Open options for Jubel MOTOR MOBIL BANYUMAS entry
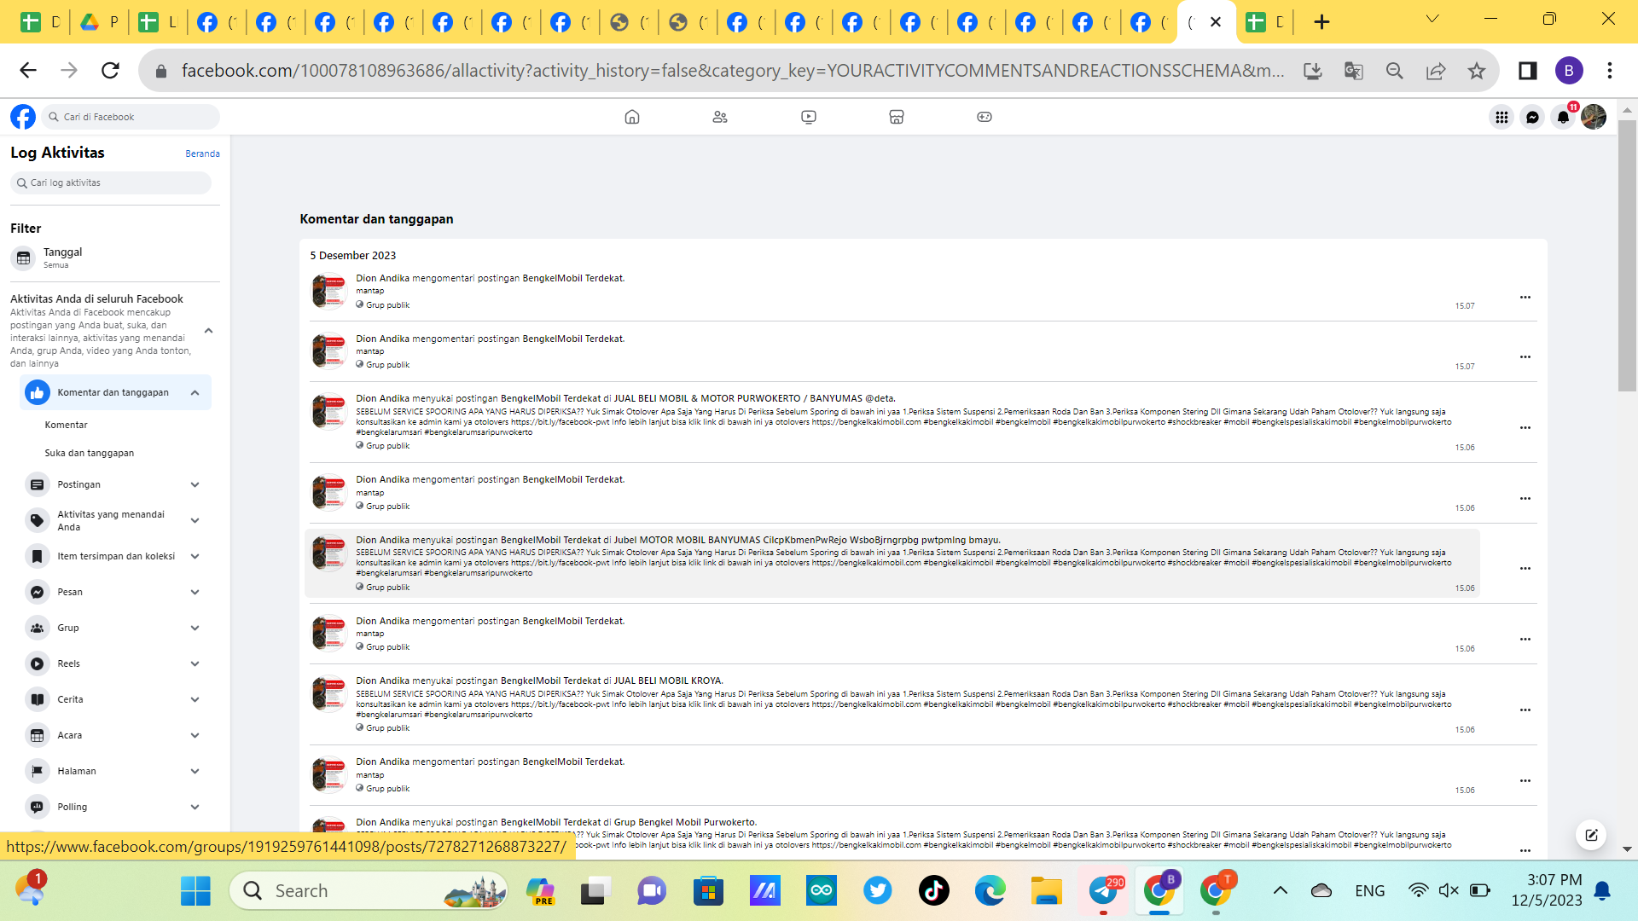Screen dimensions: 1638x921 click(1525, 568)
